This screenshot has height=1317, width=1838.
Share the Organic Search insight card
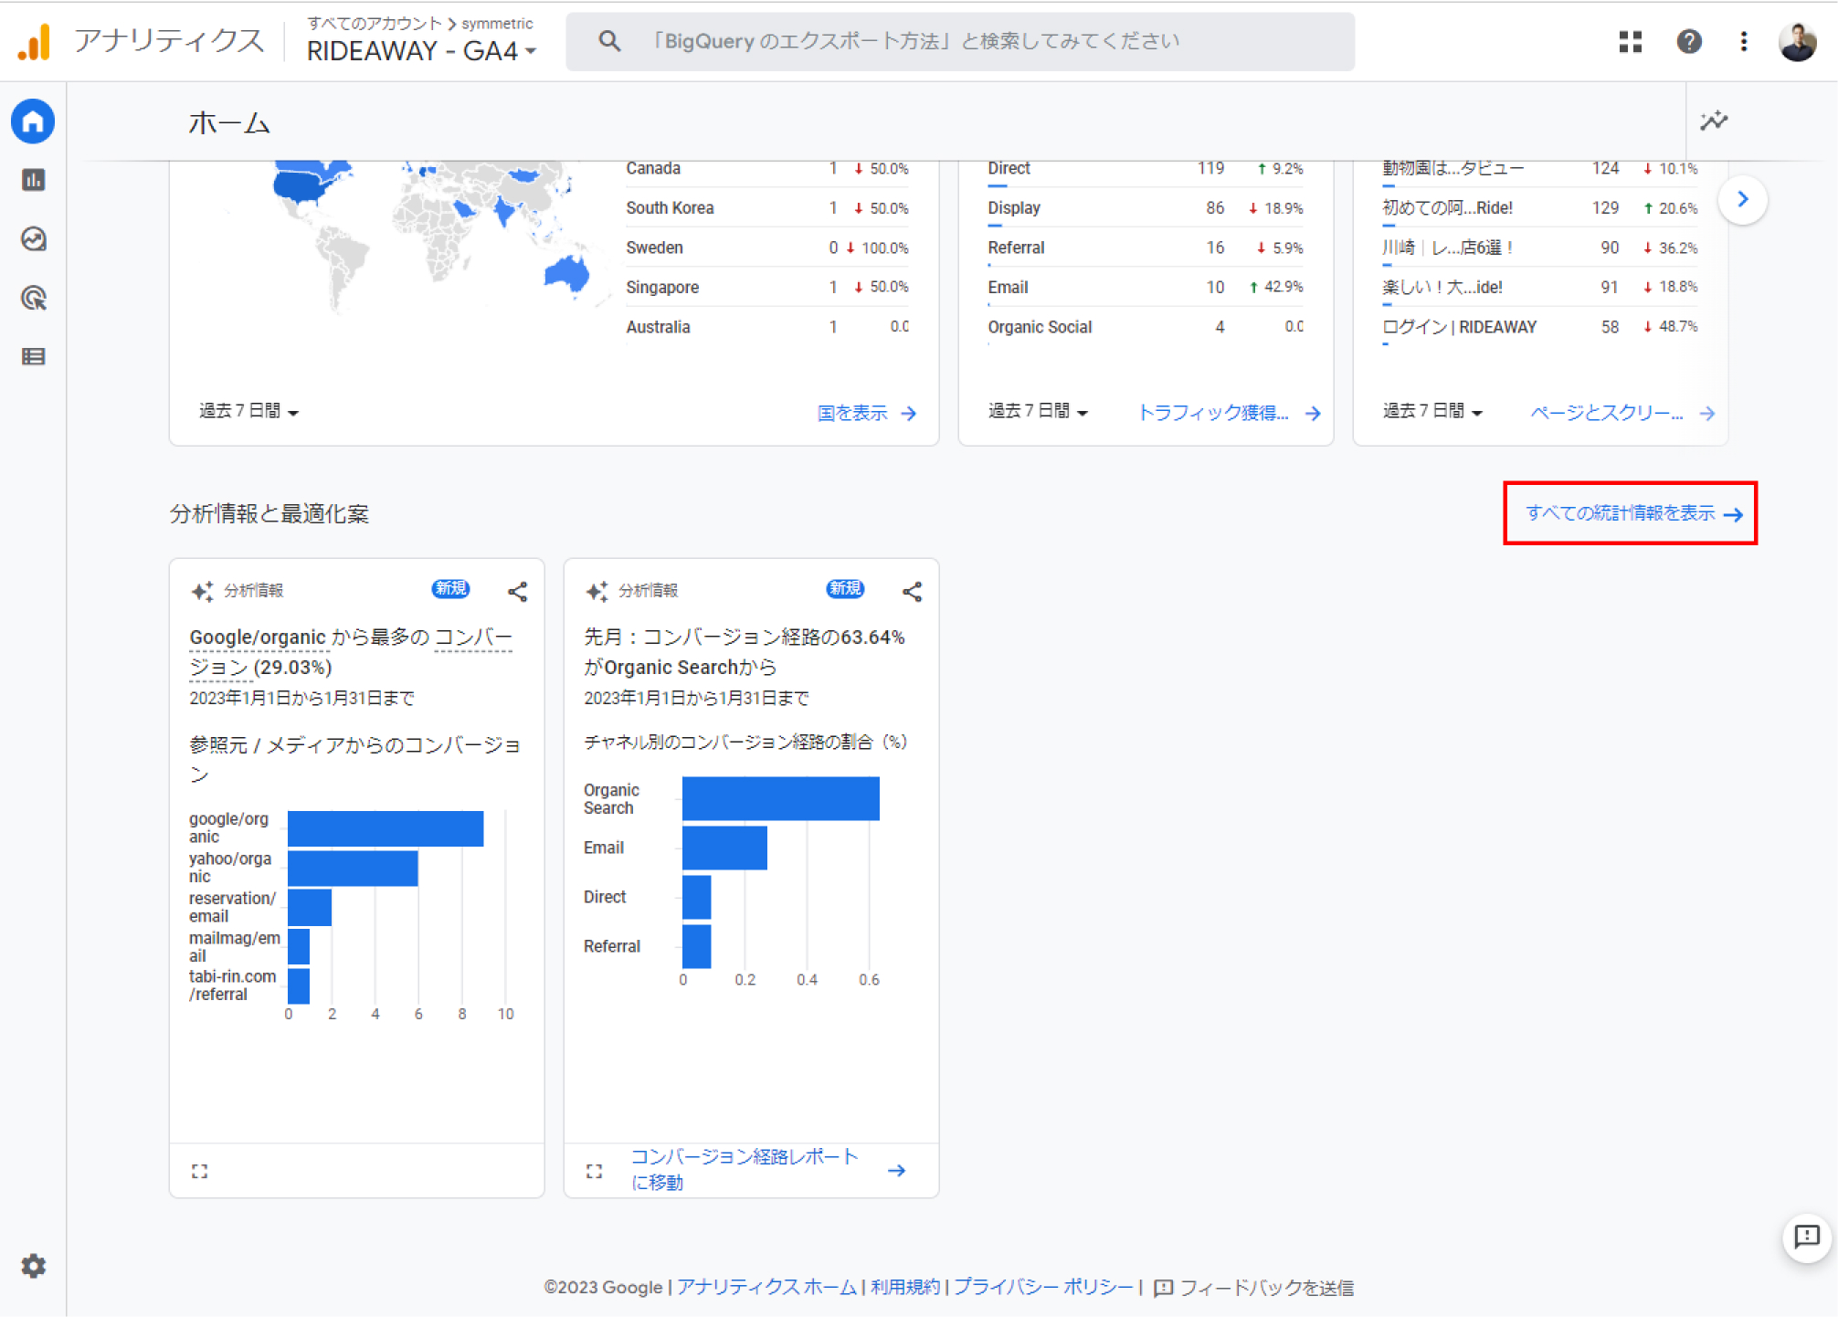click(x=912, y=591)
